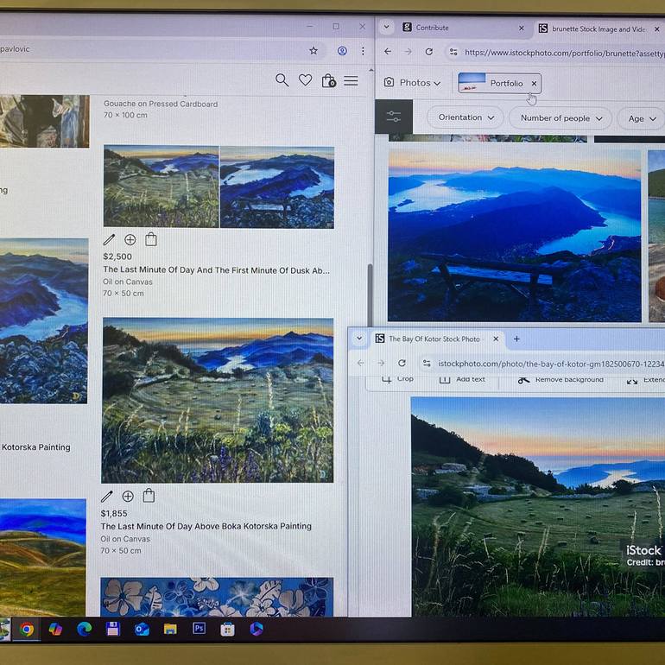Open favorites via the heart icon

point(305,80)
